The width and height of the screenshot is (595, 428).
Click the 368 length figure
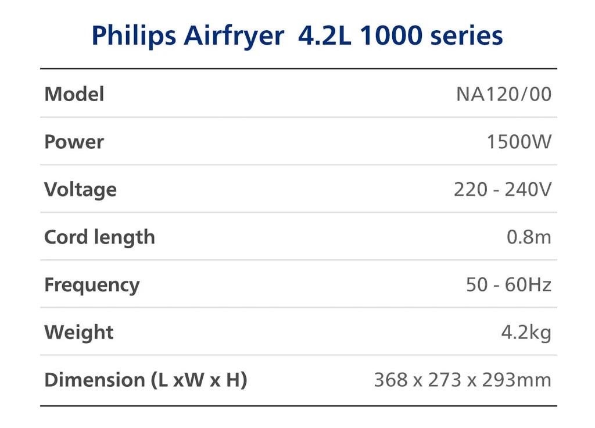coord(390,380)
